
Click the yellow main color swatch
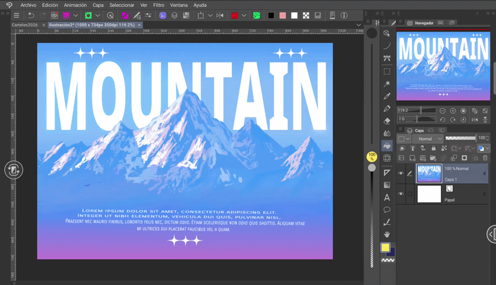(385, 248)
